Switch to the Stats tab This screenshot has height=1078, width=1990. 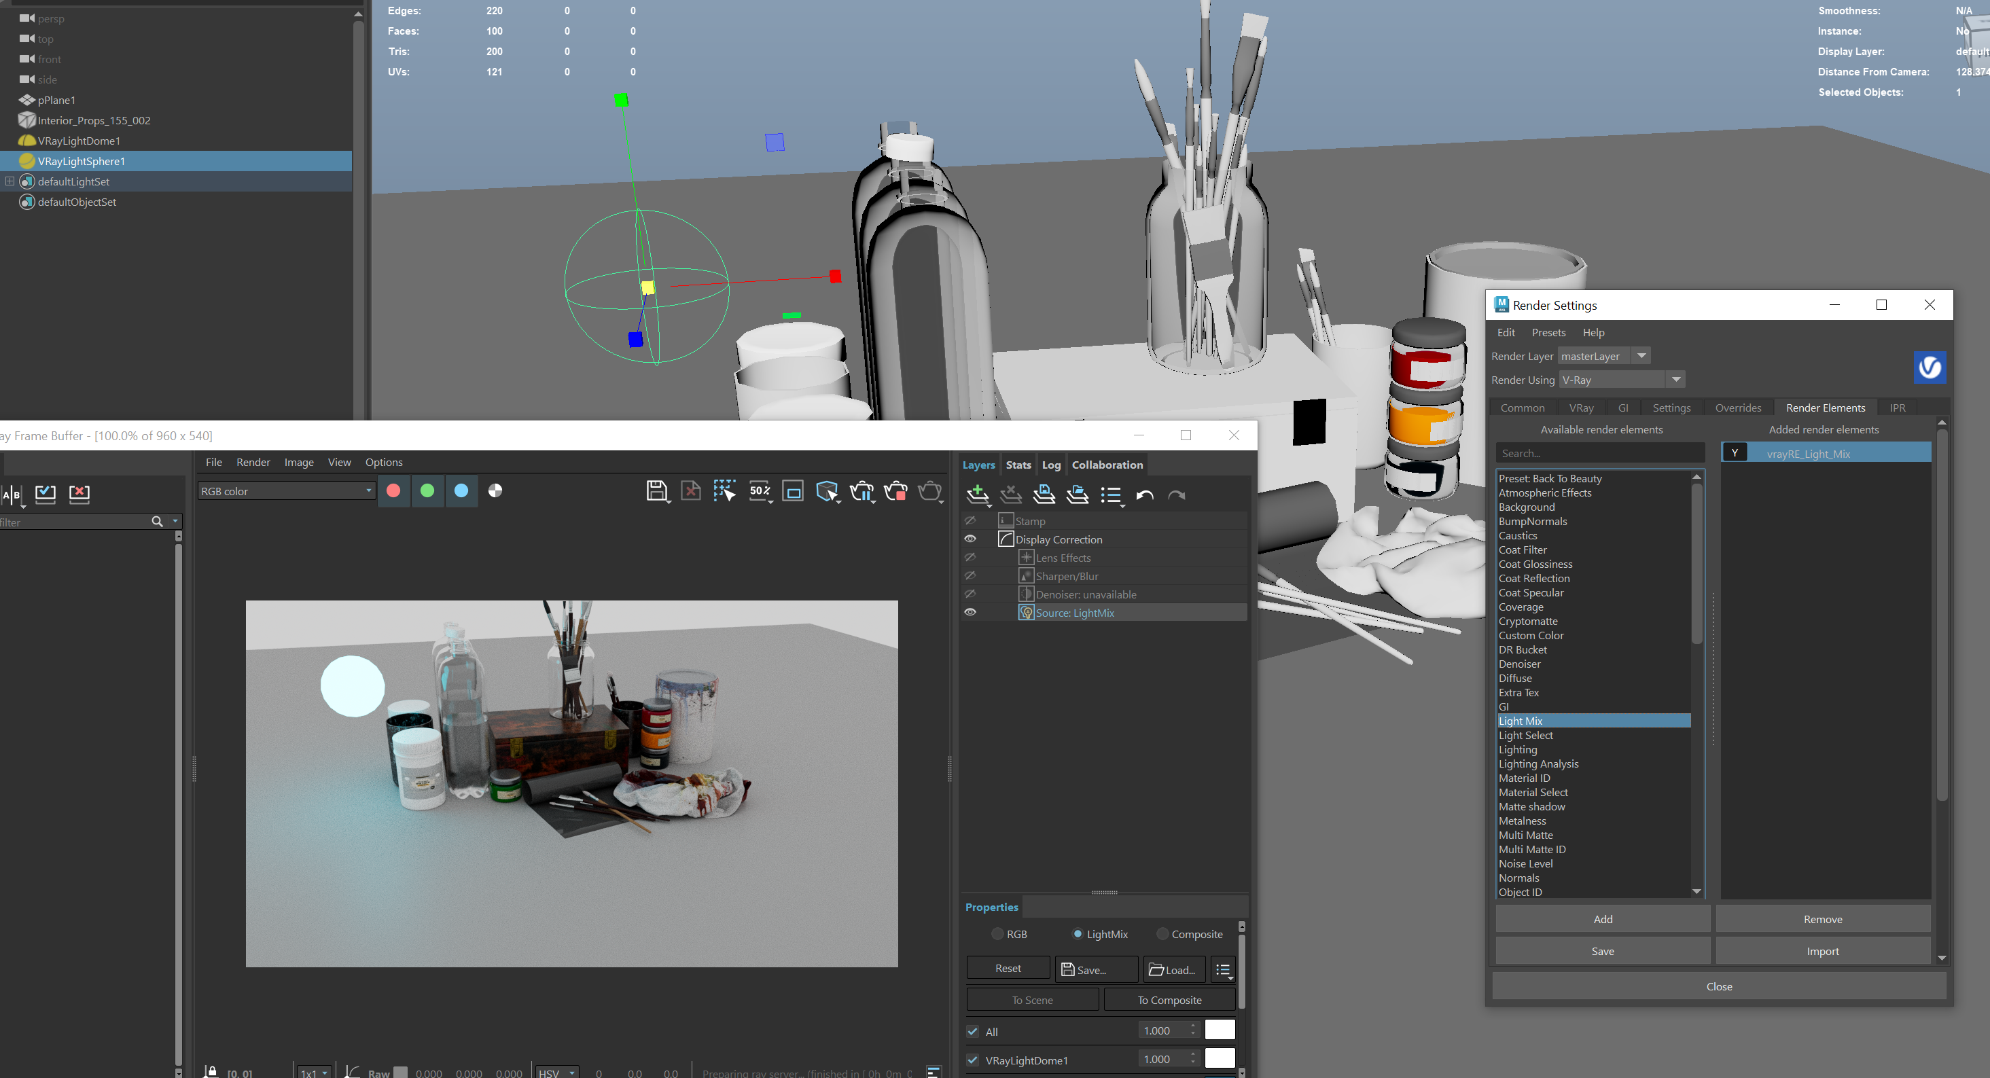click(x=1017, y=464)
